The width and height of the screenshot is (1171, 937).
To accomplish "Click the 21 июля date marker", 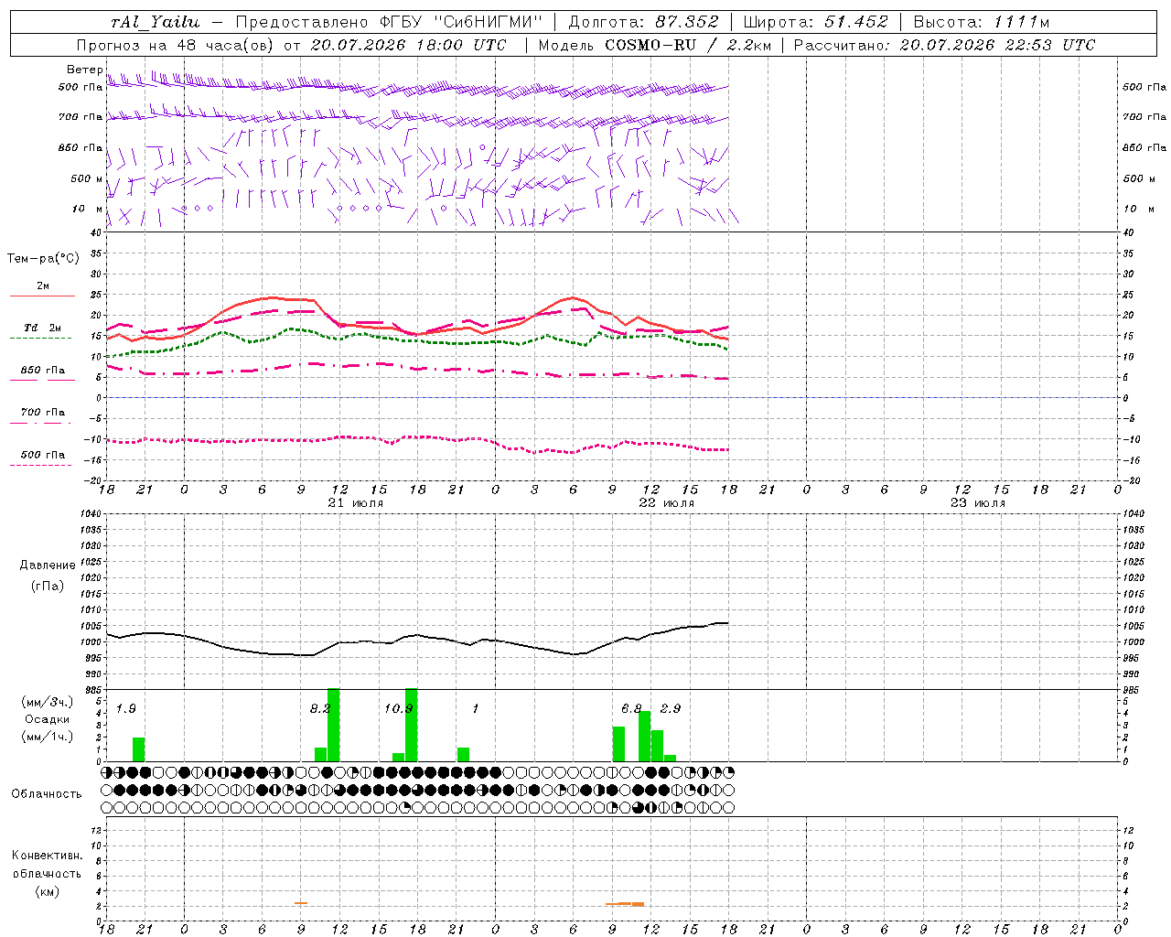I will 356,503.
